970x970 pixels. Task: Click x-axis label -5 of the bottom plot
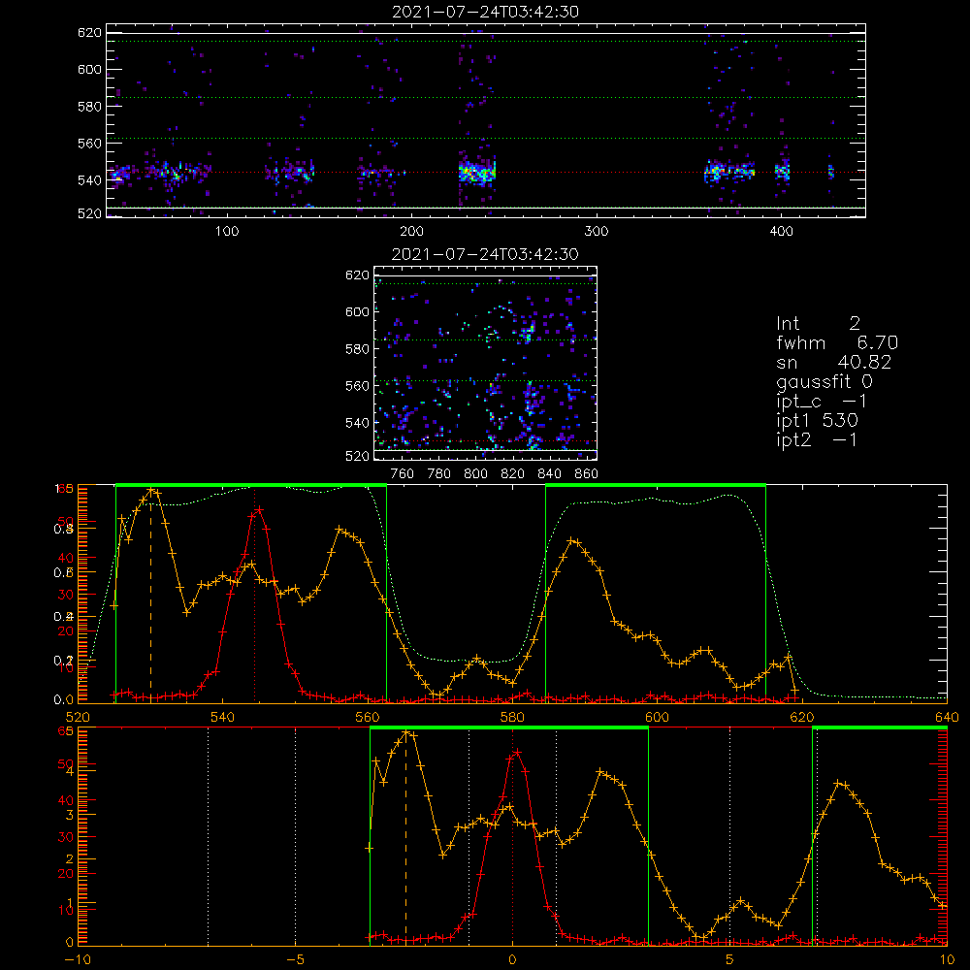click(295, 960)
